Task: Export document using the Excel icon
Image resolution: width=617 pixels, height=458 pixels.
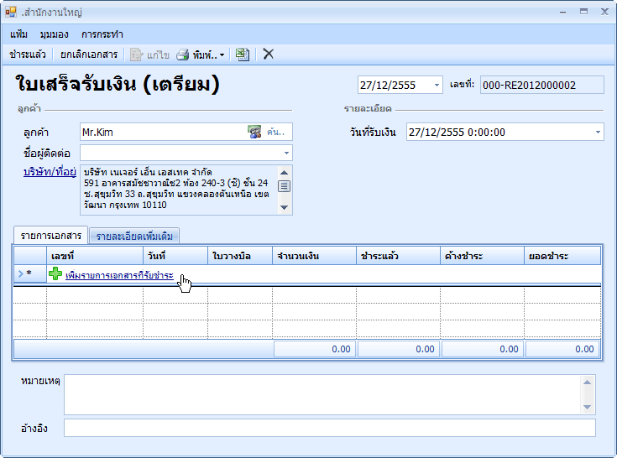Action: (242, 55)
